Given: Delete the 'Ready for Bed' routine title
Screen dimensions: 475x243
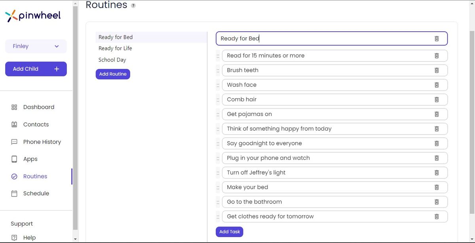Looking at the screenshot, I should 437,39.
